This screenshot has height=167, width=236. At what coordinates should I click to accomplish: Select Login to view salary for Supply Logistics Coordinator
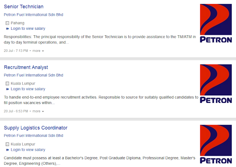click(x=28, y=150)
